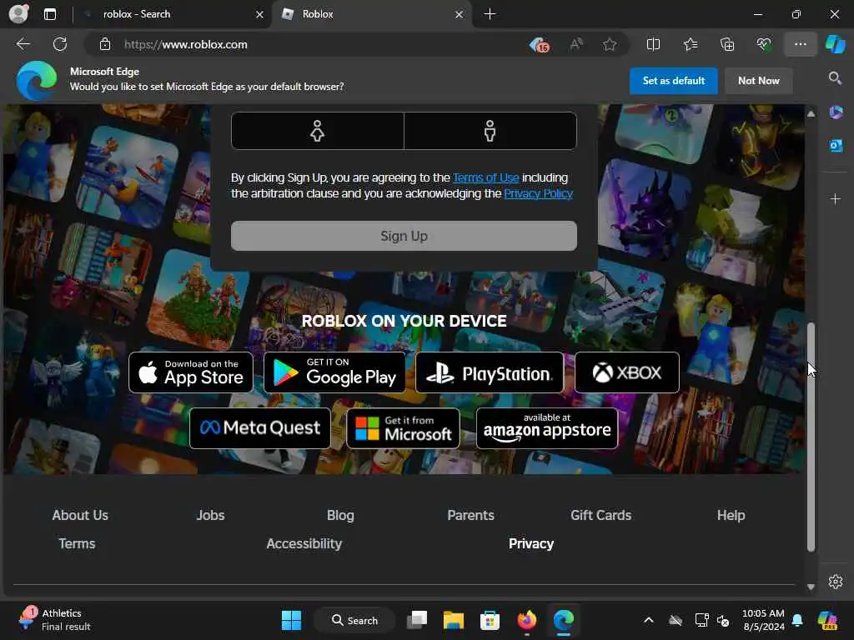
Task: Open the Athletics news widget
Action: [54, 620]
